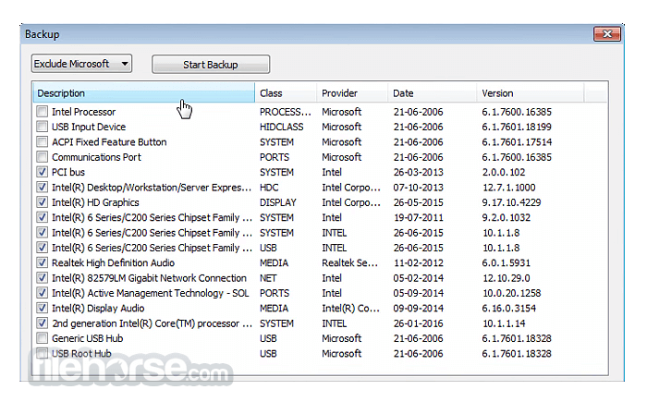The height and width of the screenshot is (414, 647).
Task: Uncheck 2nd generation Intel(R) Core(TM) processor checkbox
Action: click(43, 323)
